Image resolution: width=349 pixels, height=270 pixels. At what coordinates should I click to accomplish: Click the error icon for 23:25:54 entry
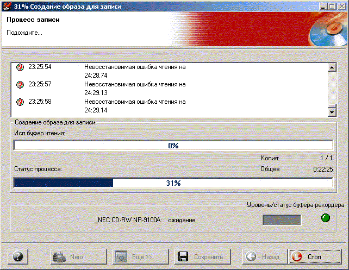[20, 67]
